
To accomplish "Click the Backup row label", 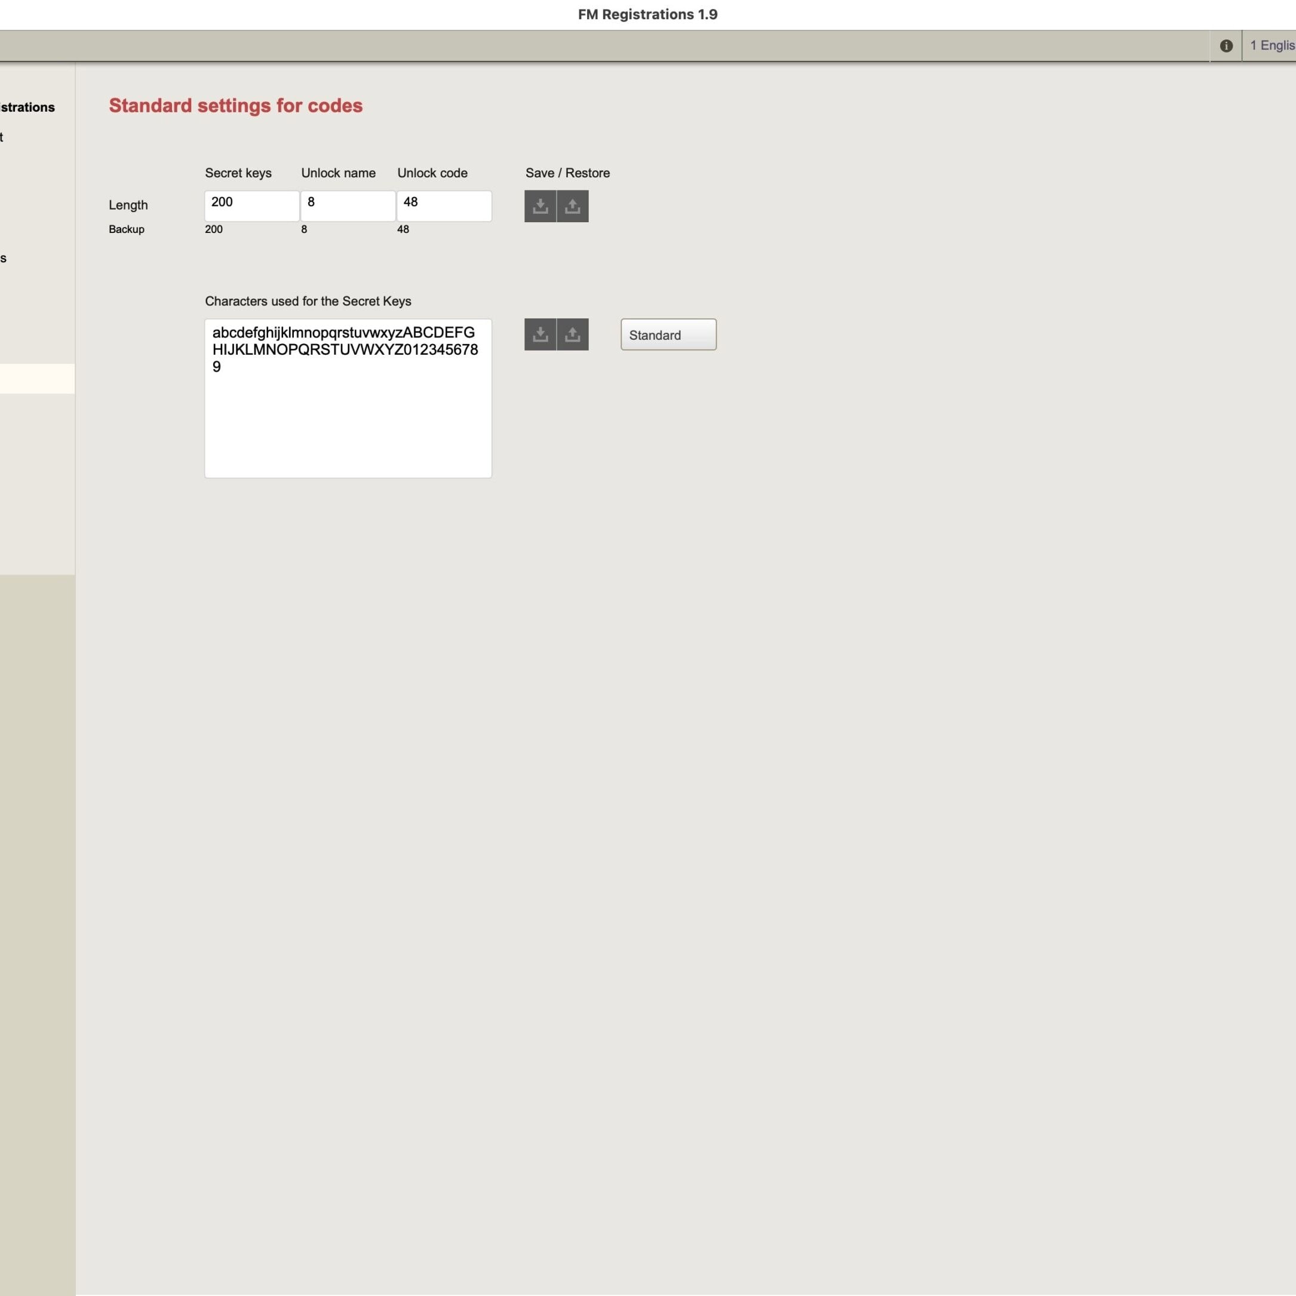I will point(127,229).
